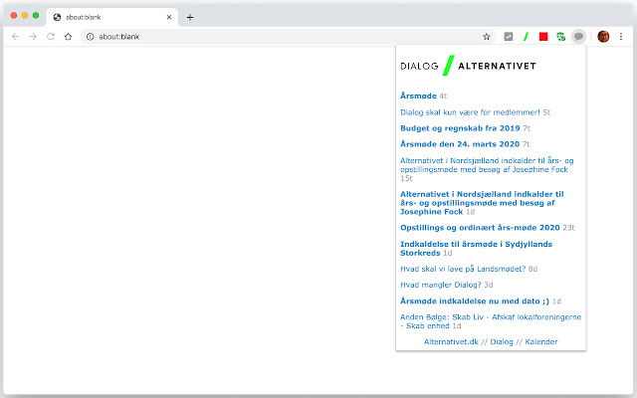Click the back navigation arrow
The image size is (637, 398).
coord(16,37)
